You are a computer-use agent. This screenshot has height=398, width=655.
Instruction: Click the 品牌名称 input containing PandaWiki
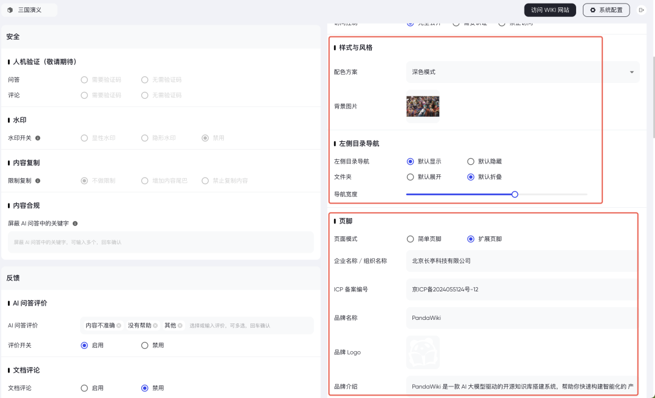click(x=523, y=317)
